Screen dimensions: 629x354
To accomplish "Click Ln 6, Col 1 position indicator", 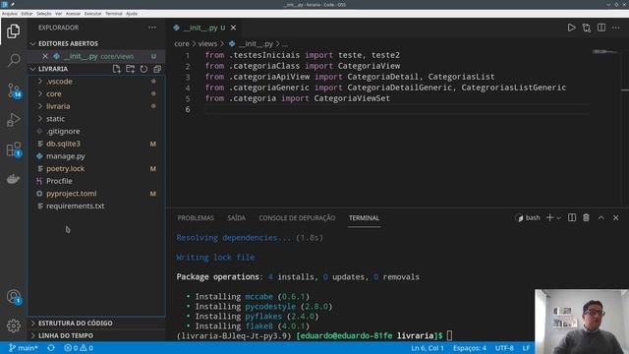I will point(428,348).
